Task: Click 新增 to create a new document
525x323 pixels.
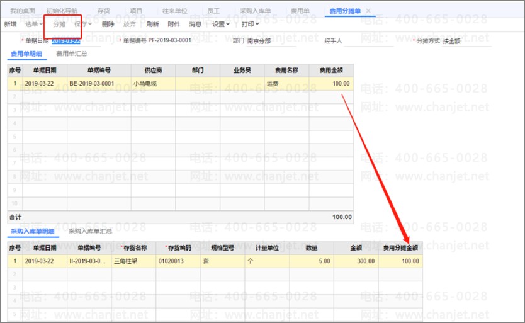Action: pyautogui.click(x=11, y=25)
